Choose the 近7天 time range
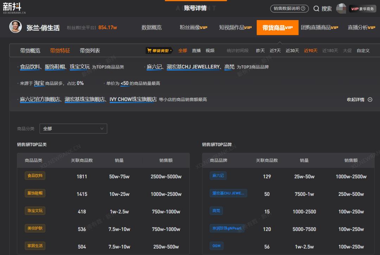Screen dimensions: 380x255 pos(275,50)
